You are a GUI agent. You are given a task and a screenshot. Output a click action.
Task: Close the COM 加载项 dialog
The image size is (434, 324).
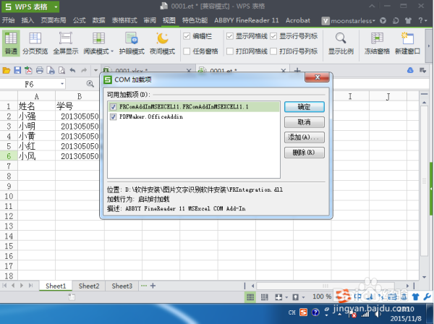(x=318, y=77)
